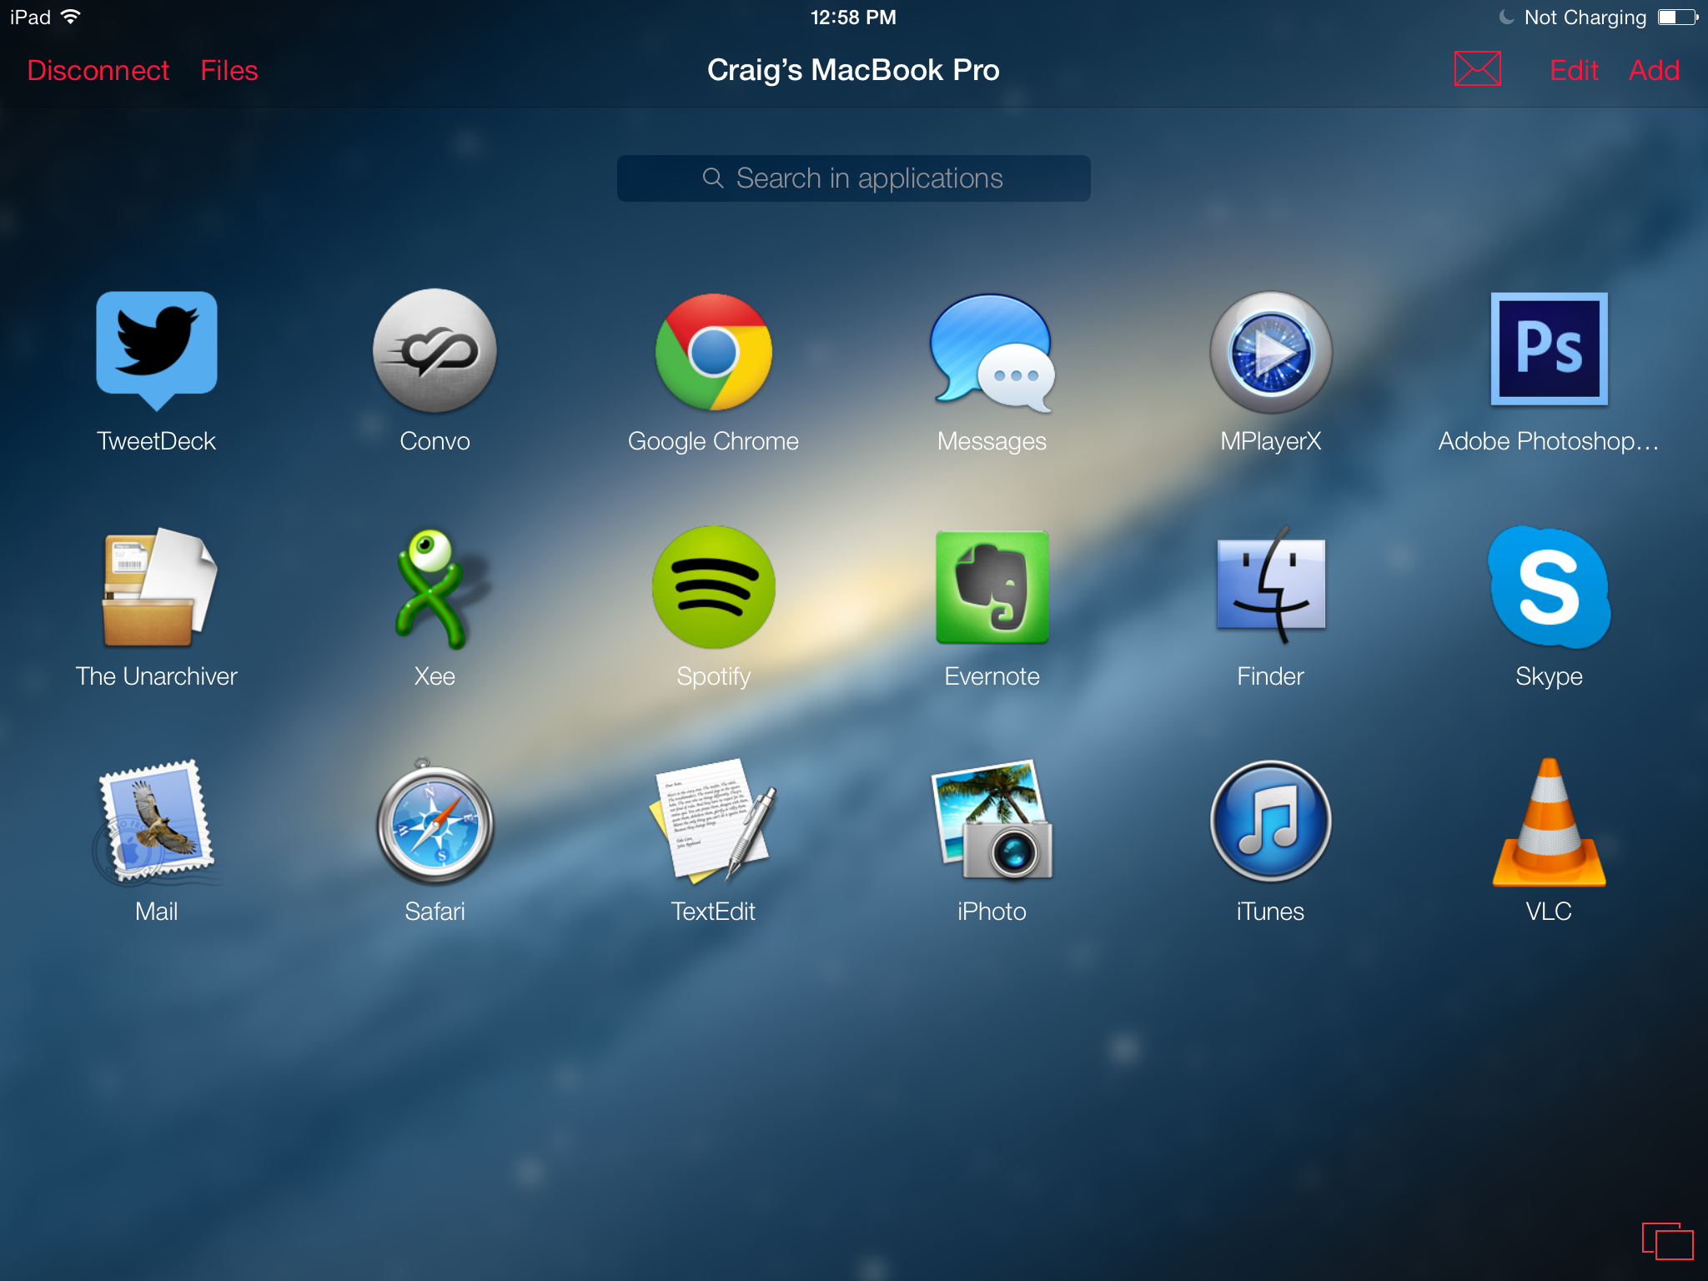Launch the Convo app icon

tap(435, 350)
